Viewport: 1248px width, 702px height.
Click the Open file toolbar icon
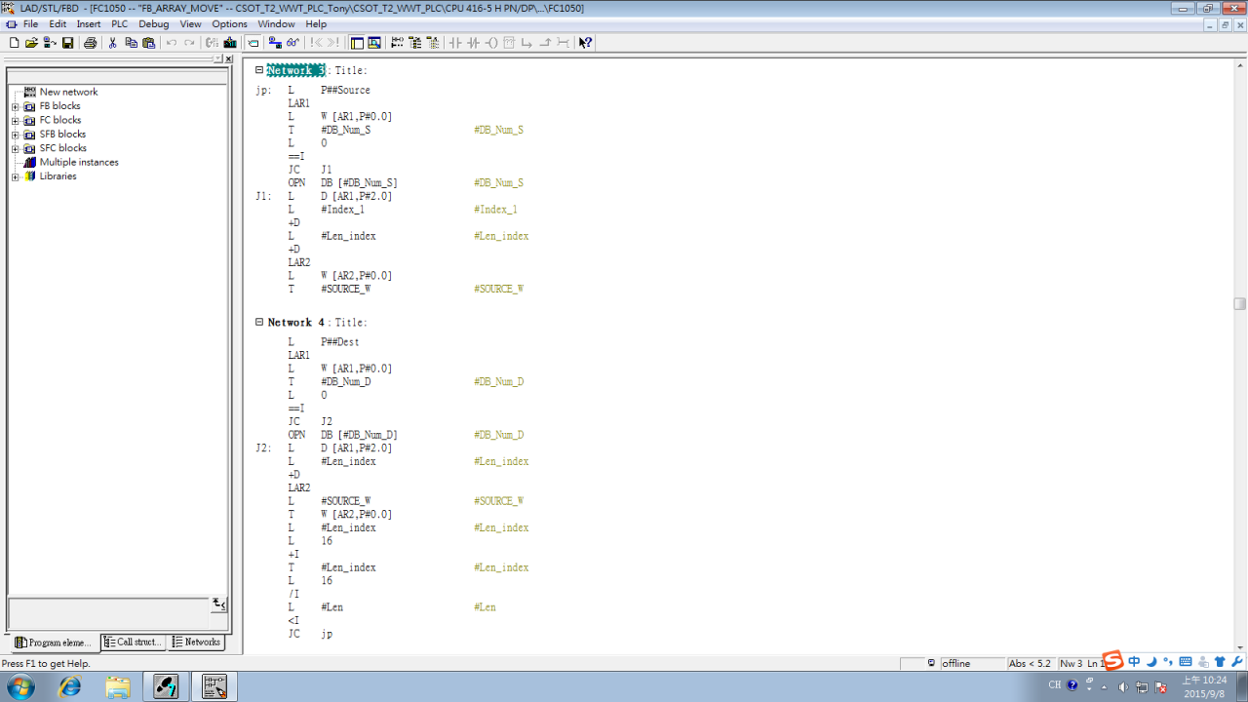pyautogui.click(x=31, y=43)
